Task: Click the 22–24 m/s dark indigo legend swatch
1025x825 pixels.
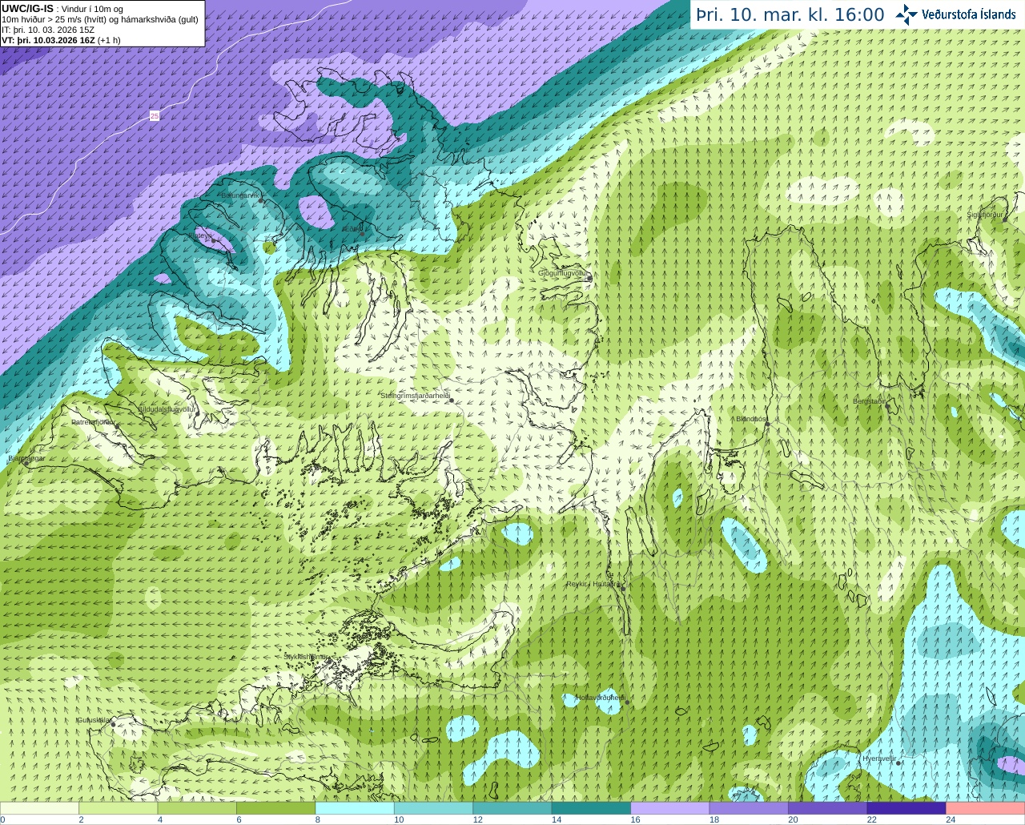Action: click(x=907, y=808)
